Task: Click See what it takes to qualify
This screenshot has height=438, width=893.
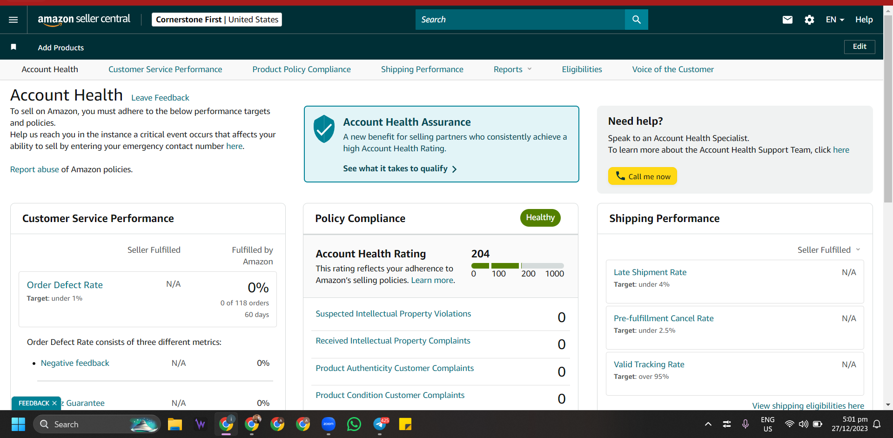Action: (x=400, y=168)
